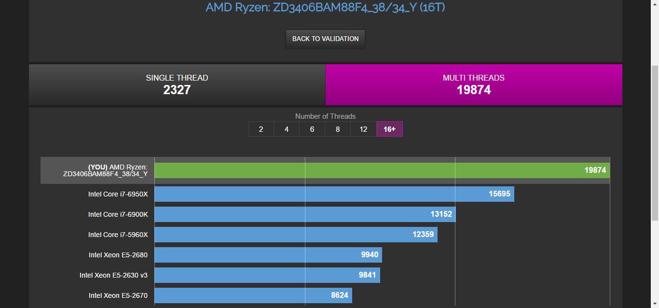Select the 'Intel Xeon E5-2680' label
The image size is (659, 308).
(118, 255)
